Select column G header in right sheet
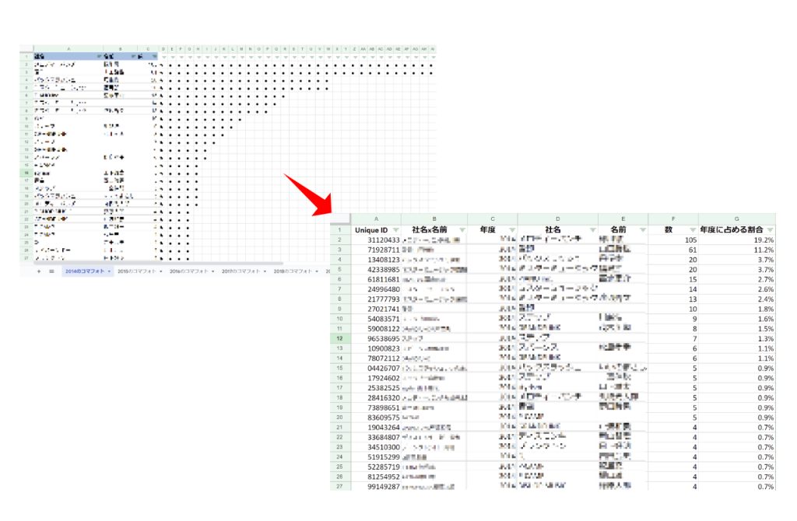The image size is (797, 521). (x=736, y=219)
